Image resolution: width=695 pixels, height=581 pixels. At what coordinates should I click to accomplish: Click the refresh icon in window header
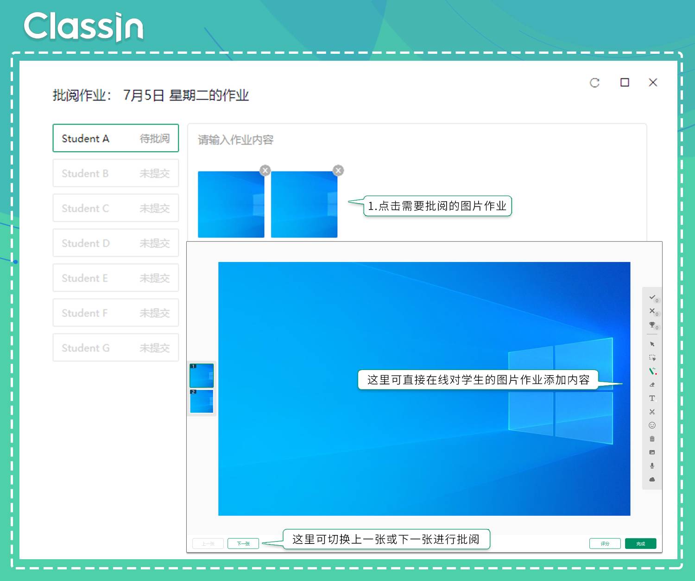594,83
